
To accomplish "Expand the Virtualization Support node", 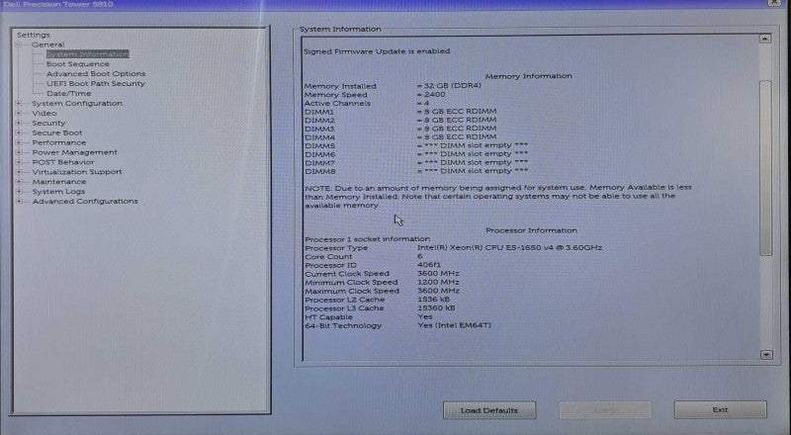I will [x=19, y=172].
